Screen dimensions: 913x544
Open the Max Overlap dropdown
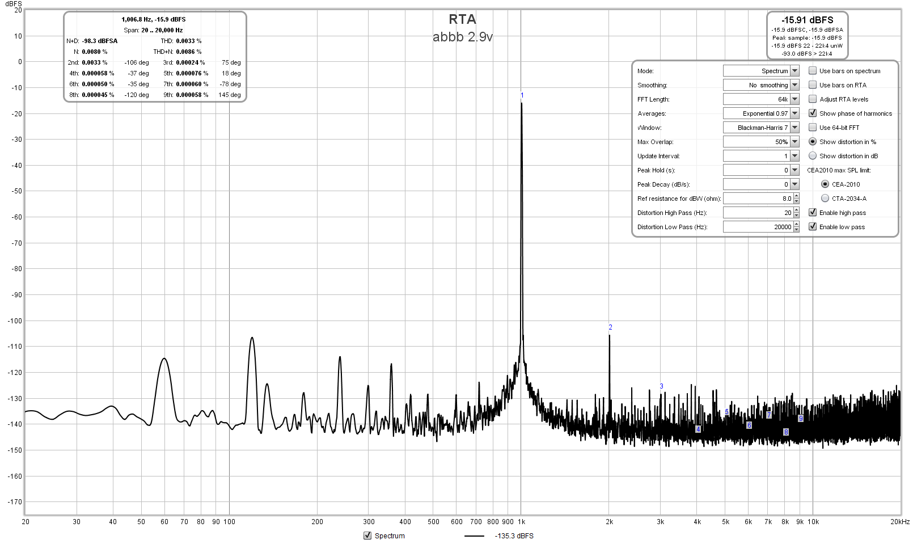point(794,142)
